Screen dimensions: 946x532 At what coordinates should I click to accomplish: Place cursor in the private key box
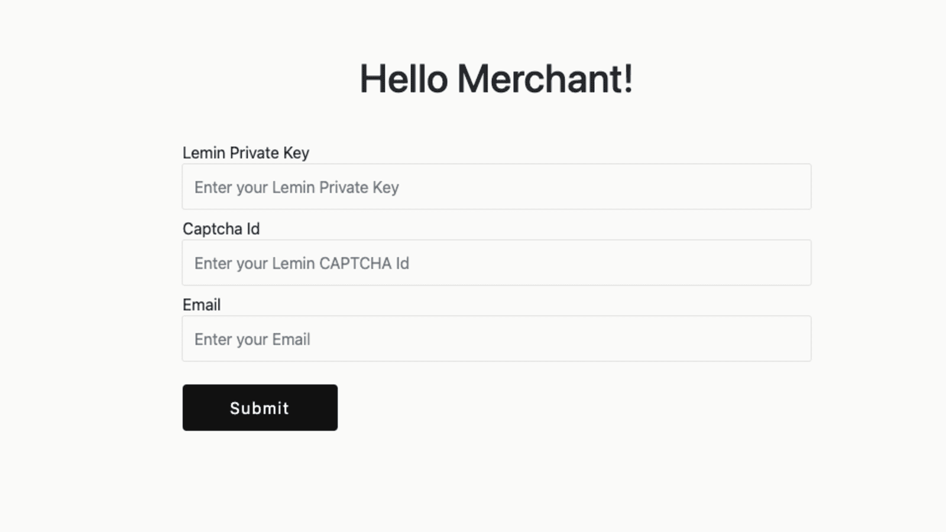point(496,187)
